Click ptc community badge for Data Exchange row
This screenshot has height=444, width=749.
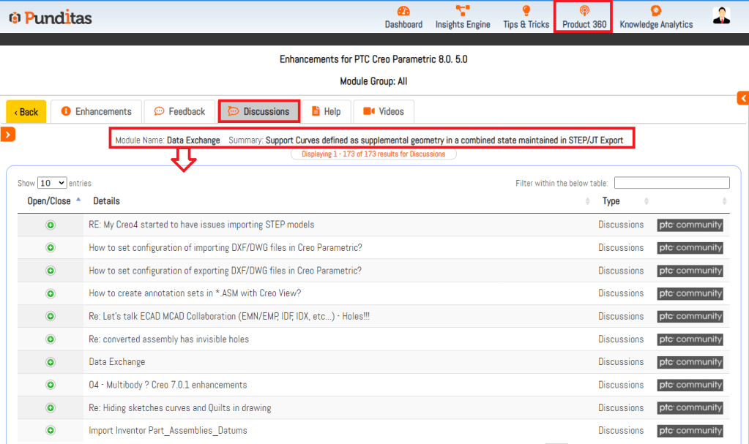[x=690, y=362]
